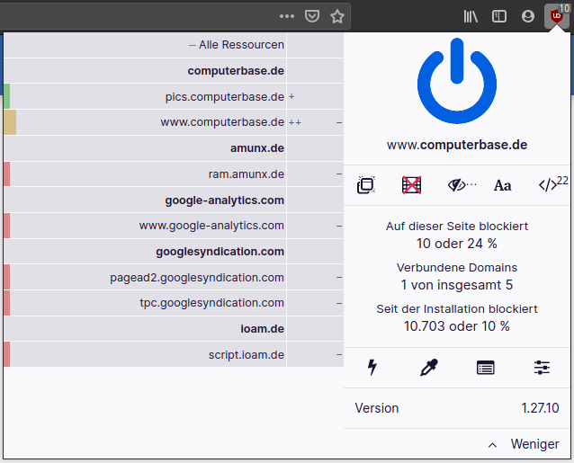574x463 pixels.
Task: Toggle cosmetic filtering eye icon
Action: click(x=457, y=185)
